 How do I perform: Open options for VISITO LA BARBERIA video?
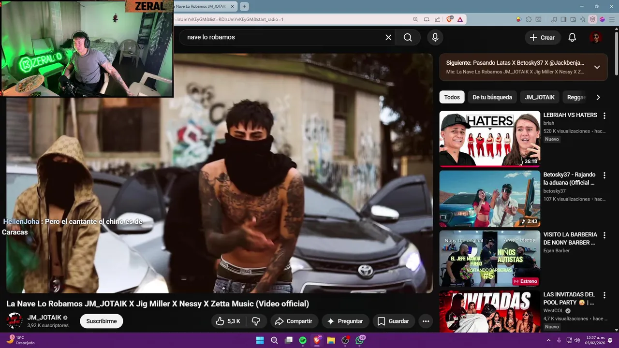click(x=604, y=235)
